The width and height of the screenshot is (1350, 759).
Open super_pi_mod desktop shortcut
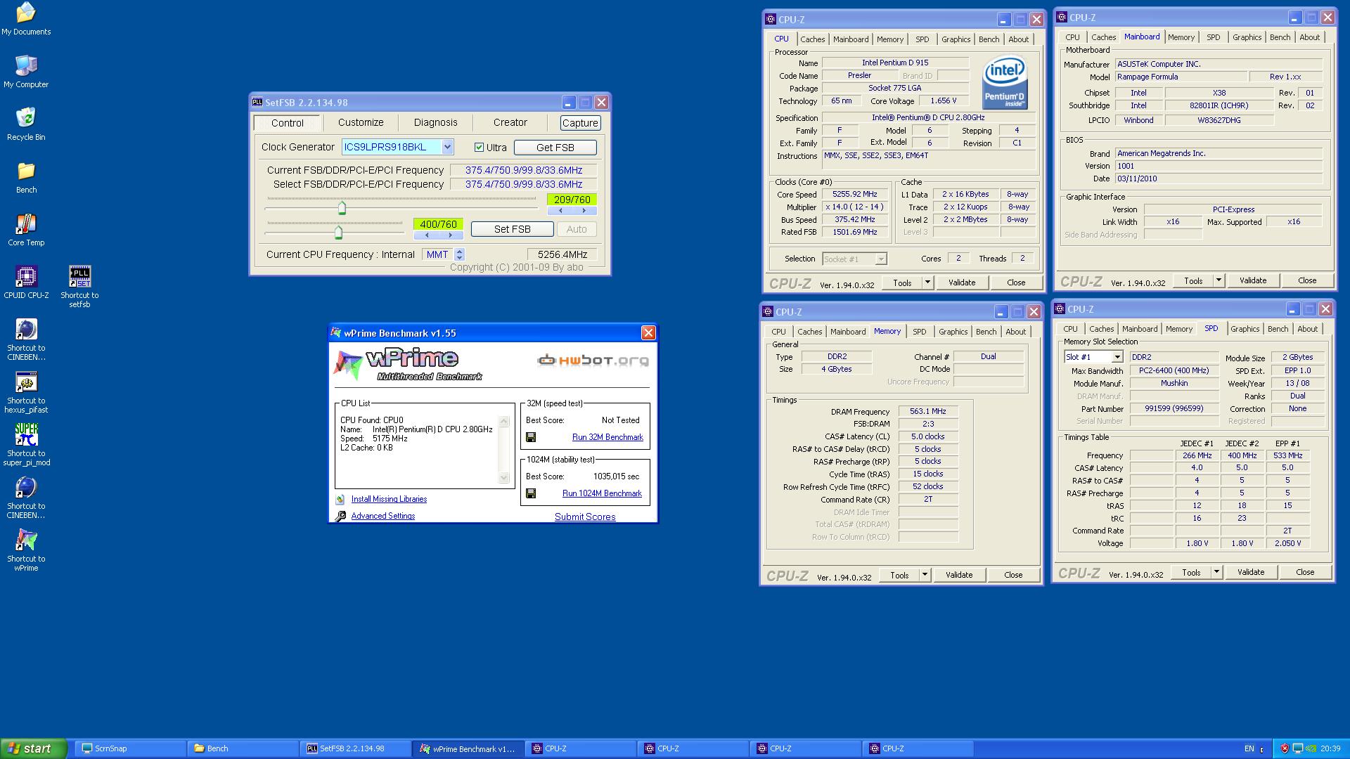(26, 445)
